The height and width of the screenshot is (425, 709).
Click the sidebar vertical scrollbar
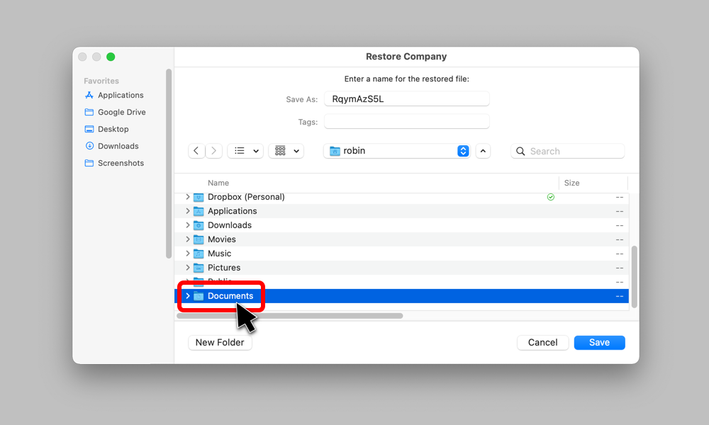(x=169, y=164)
